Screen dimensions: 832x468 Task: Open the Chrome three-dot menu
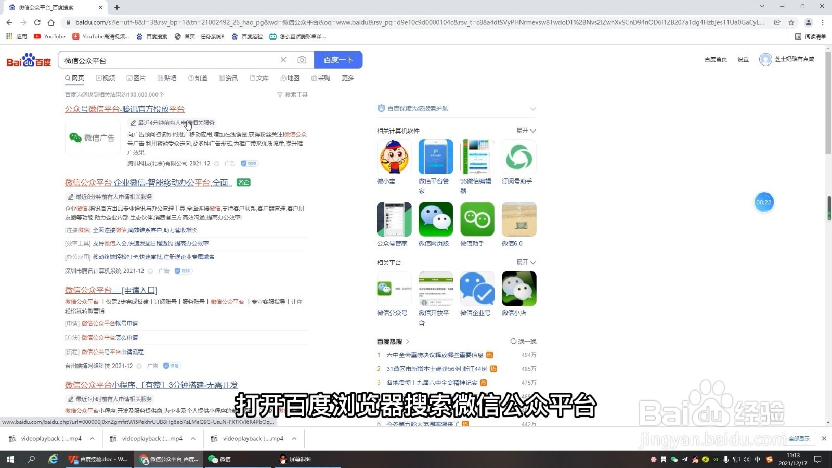[823, 22]
